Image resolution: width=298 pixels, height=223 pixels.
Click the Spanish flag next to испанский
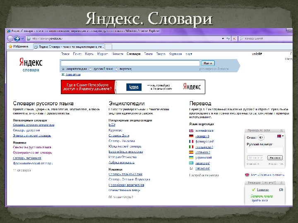(191, 152)
